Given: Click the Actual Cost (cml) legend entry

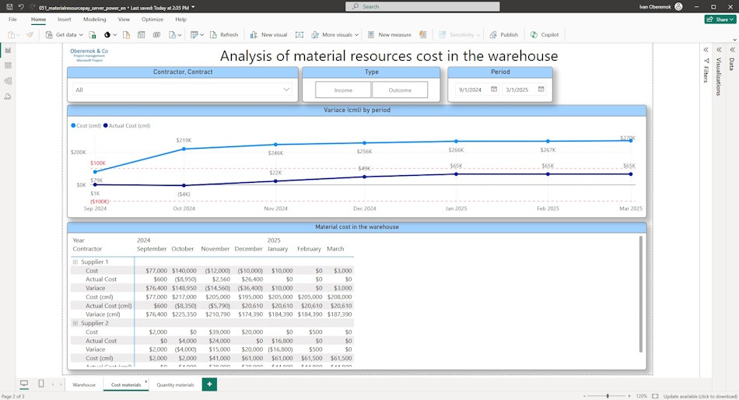Looking at the screenshot, I should point(127,125).
